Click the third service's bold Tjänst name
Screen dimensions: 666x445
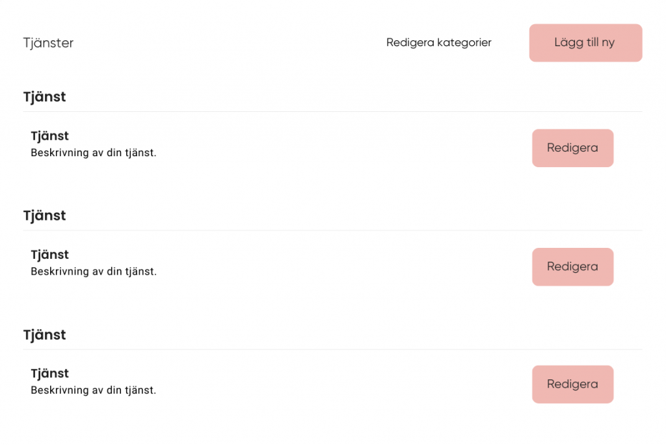pos(49,373)
